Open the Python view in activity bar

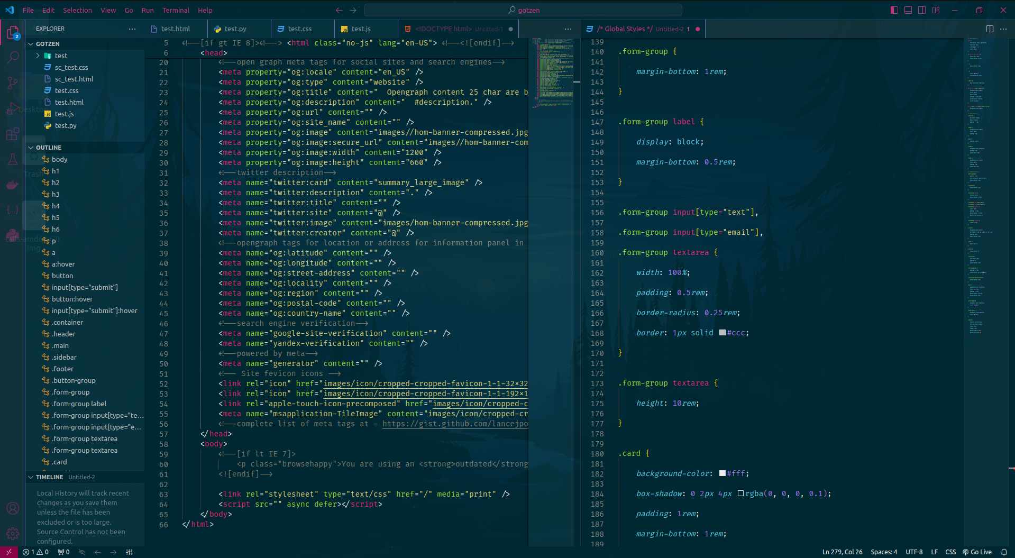(x=13, y=235)
